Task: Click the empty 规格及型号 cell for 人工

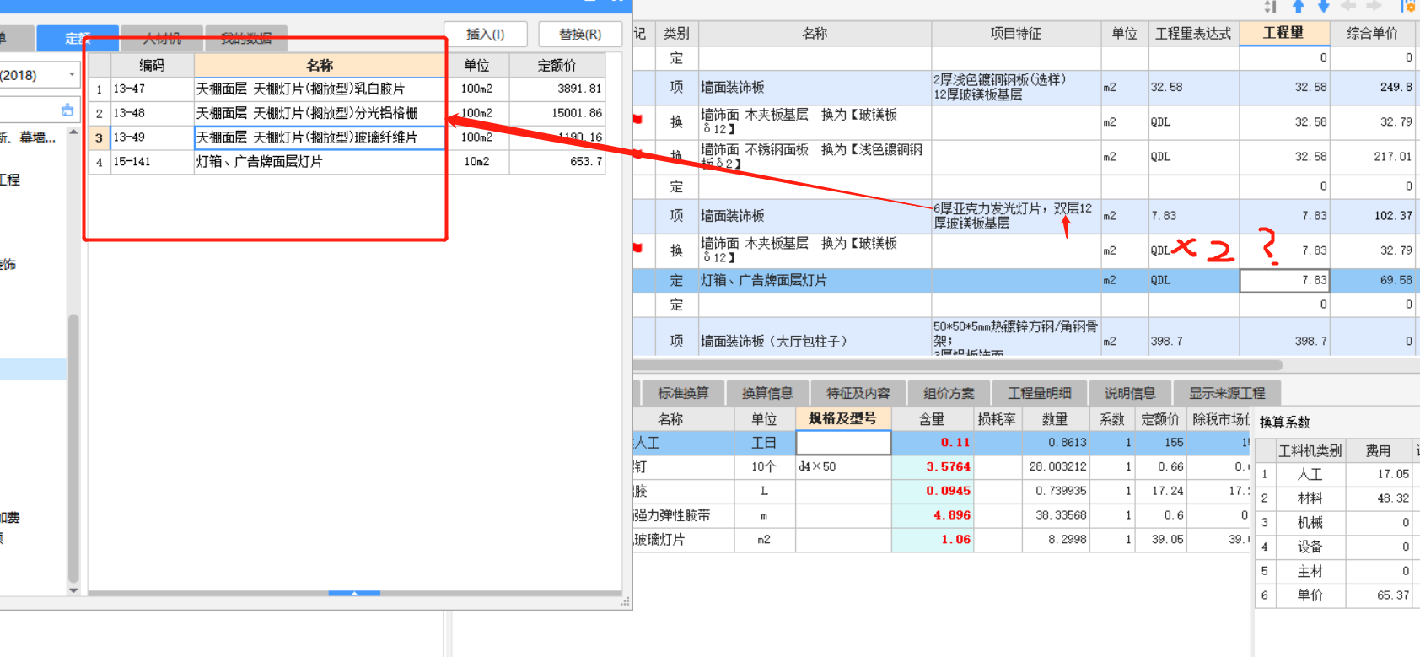Action: tap(843, 442)
